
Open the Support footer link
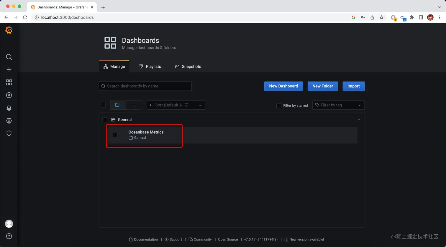click(173, 239)
